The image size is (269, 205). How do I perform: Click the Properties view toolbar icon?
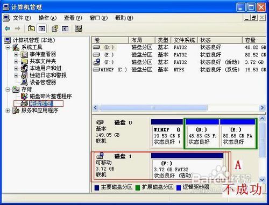pos(65,28)
